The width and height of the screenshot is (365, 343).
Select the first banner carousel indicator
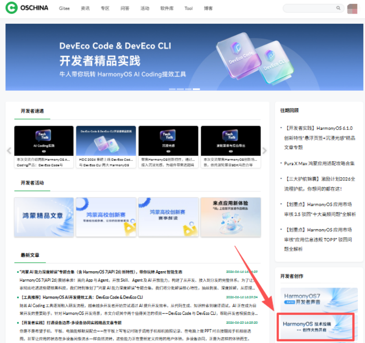pyautogui.click(x=172, y=89)
